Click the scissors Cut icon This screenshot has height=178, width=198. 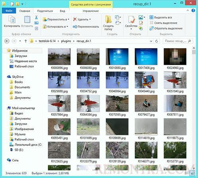tap(36, 17)
